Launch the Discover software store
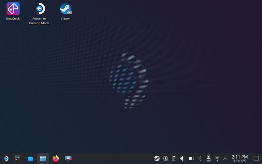Viewport: 262px width, 164px height. tap(30, 159)
